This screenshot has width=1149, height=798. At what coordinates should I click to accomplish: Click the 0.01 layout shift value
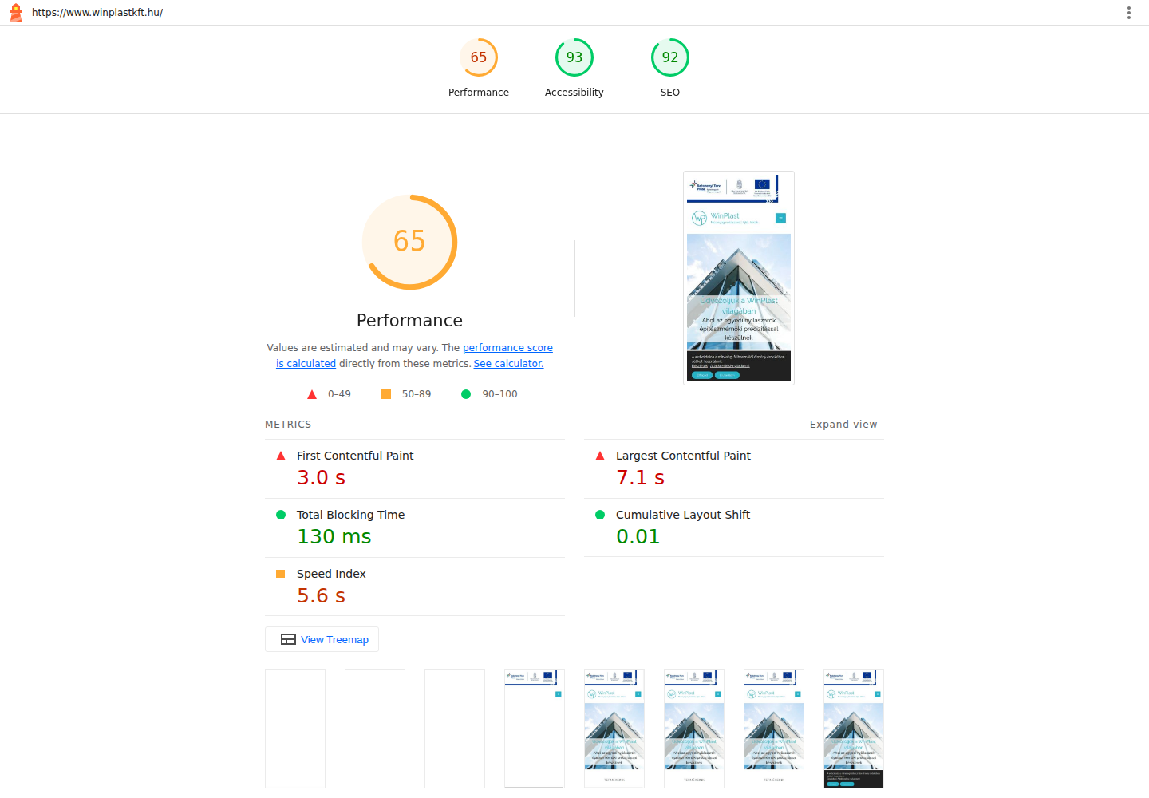(x=638, y=537)
